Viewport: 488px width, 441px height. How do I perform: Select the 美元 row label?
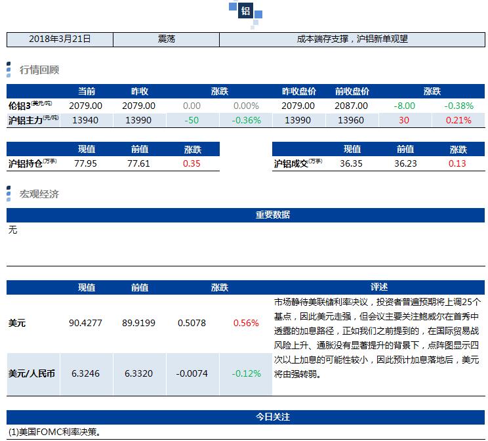(x=17, y=323)
